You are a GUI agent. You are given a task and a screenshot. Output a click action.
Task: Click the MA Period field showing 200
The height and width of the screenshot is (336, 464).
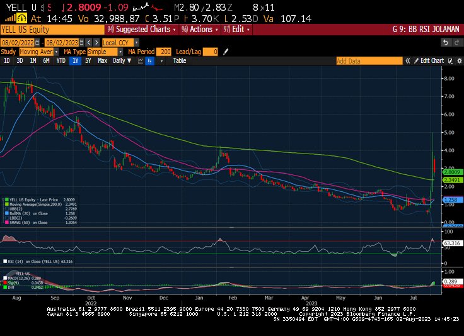coord(164,52)
